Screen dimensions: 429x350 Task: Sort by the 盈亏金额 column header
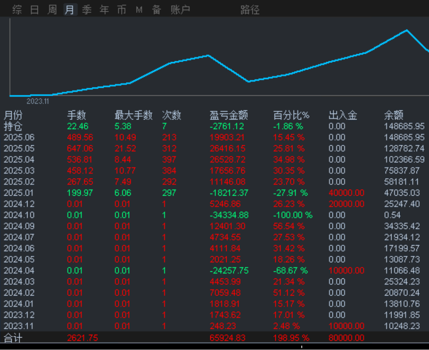(229, 115)
